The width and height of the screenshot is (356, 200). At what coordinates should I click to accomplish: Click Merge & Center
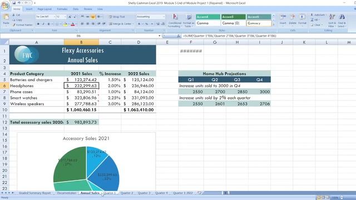pyautogui.click(x=121, y=24)
